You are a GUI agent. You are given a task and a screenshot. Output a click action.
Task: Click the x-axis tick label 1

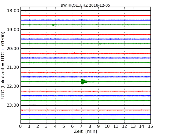pos(29,126)
